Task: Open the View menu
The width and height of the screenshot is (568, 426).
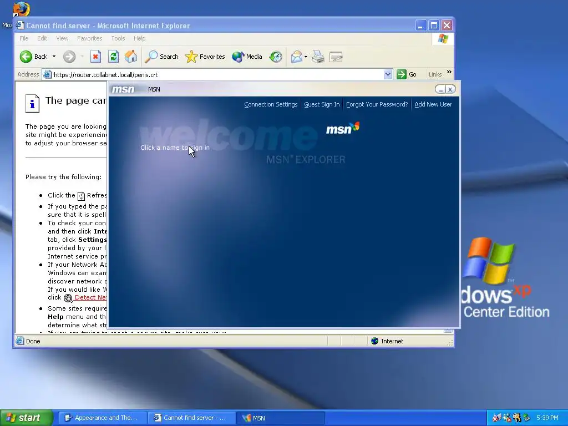Action: 62,38
